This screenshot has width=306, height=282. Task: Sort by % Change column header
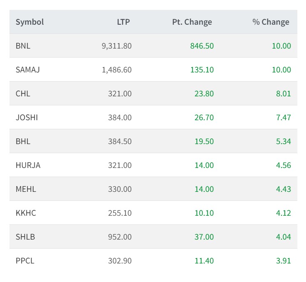click(x=271, y=22)
